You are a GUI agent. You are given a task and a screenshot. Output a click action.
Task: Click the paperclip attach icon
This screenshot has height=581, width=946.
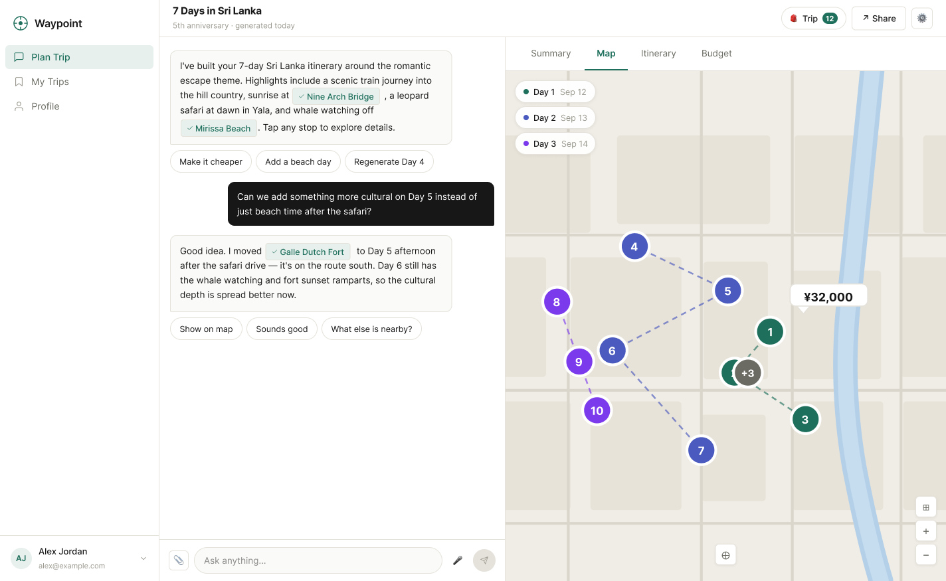click(x=179, y=560)
